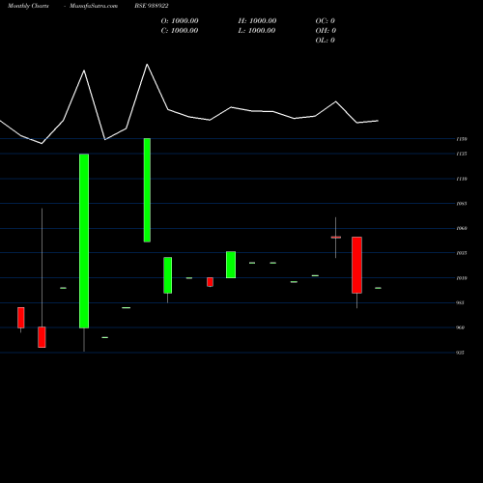Screen dimensions: 483x483
Task: Select the OH: 0 reading
Action: [326, 31]
